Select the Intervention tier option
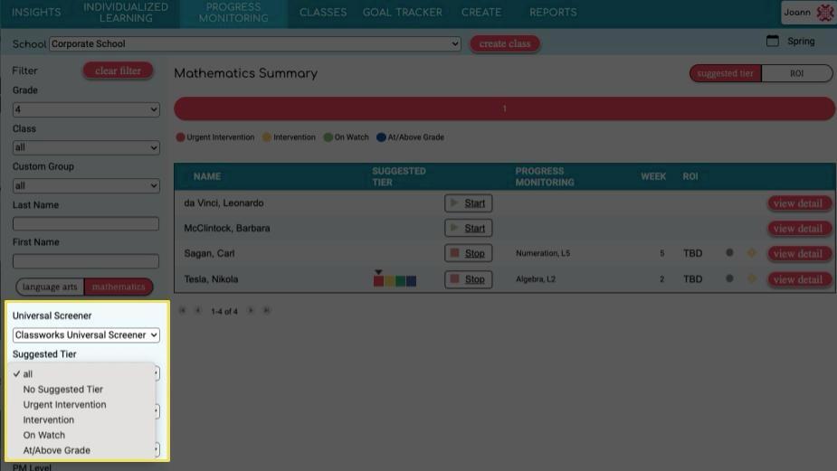The image size is (837, 471). 49,419
